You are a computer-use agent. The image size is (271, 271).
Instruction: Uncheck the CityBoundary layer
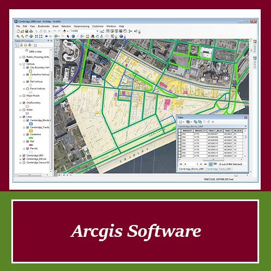[24, 103]
